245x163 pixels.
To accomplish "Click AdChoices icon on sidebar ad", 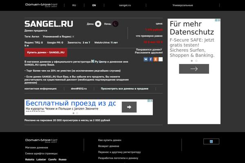I will click(x=216, y=20).
